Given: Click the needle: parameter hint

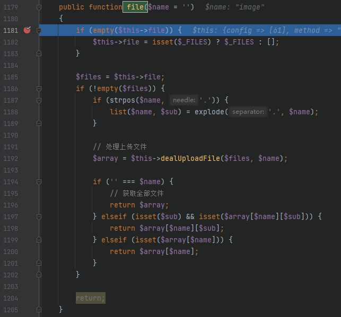Looking at the screenshot, I should pos(184,100).
